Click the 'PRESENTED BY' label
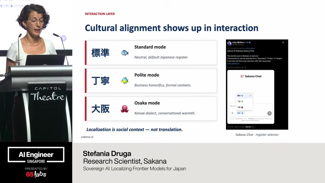The image size is (325, 183). pos(36,169)
